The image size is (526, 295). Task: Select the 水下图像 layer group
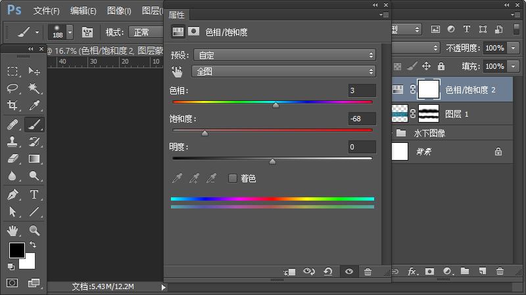pos(452,133)
